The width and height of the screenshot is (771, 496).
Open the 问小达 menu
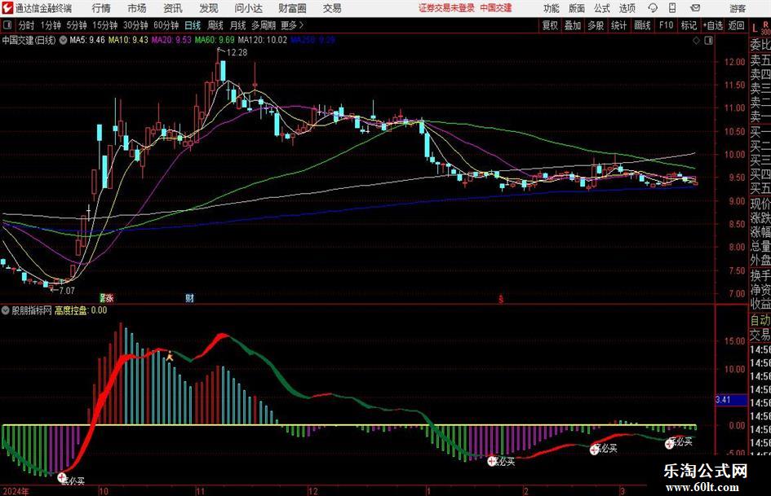click(249, 8)
